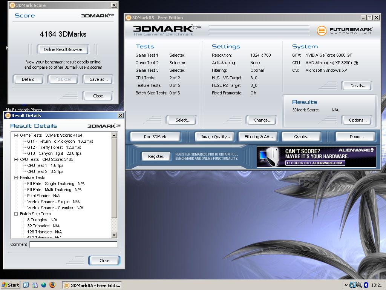This screenshot has width=386, height=290.
Task: Launch Firefox from the quick launch bar
Action: tap(52, 285)
